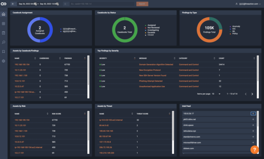This screenshot has height=159, width=264.
Task: Toggle Anomaly legend in Findings by Type
Action: click(x=235, y=26)
